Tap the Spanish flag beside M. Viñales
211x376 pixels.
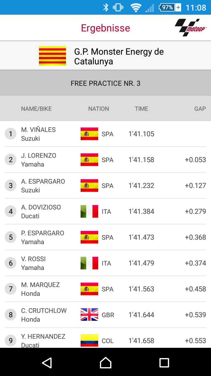[89, 134]
